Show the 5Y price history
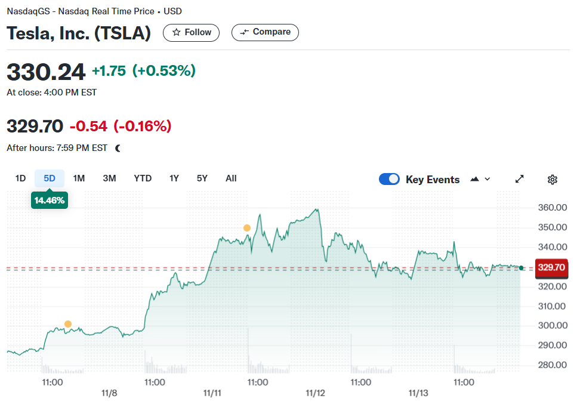Image resolution: width=577 pixels, height=404 pixels. pyautogui.click(x=202, y=178)
